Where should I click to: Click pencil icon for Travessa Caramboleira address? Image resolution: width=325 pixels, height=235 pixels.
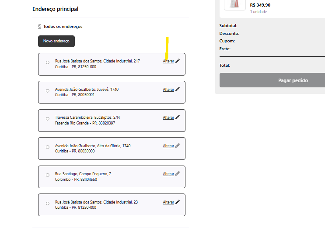point(178,117)
